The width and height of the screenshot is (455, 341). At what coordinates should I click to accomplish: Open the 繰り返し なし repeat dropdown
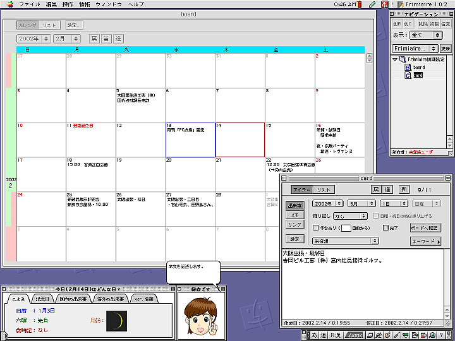[350, 216]
